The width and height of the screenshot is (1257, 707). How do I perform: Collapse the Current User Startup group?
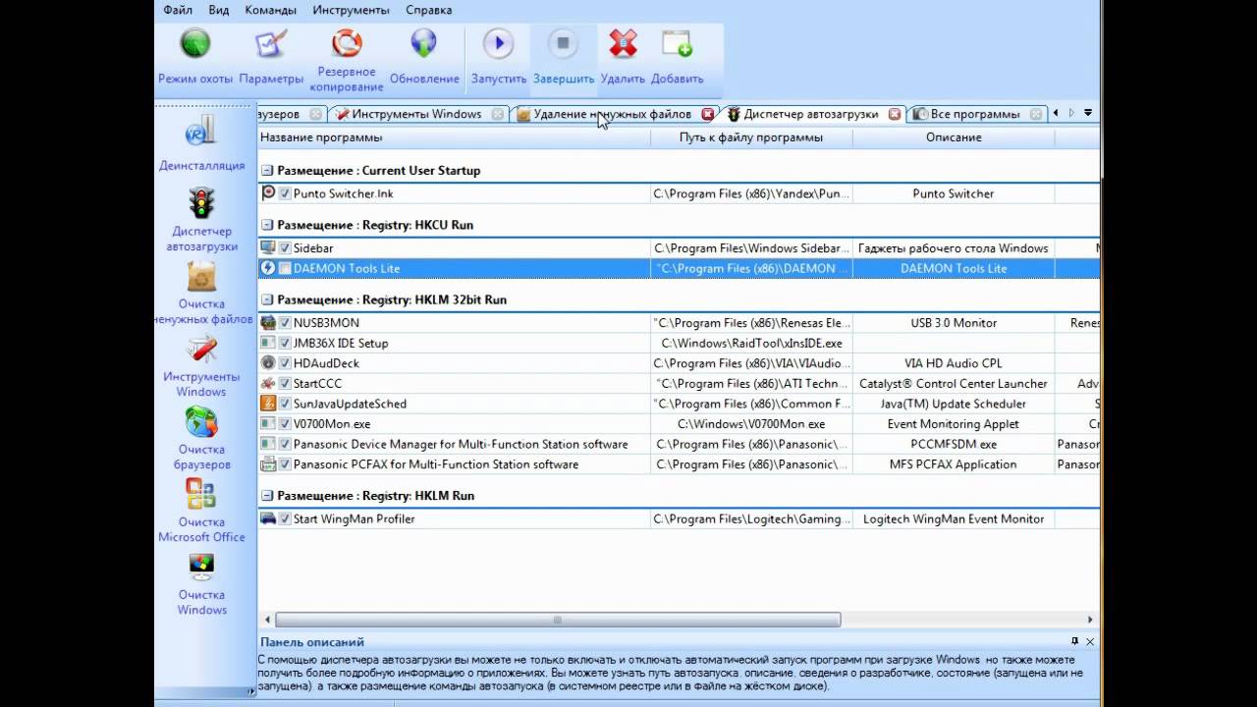point(267,171)
